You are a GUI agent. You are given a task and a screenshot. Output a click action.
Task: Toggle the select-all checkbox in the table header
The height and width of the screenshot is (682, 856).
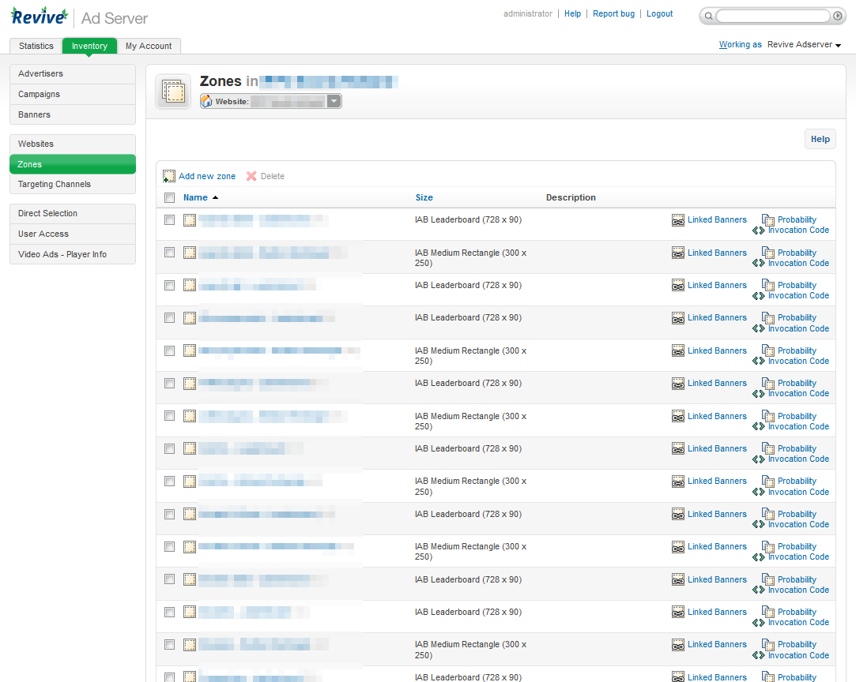coord(169,197)
